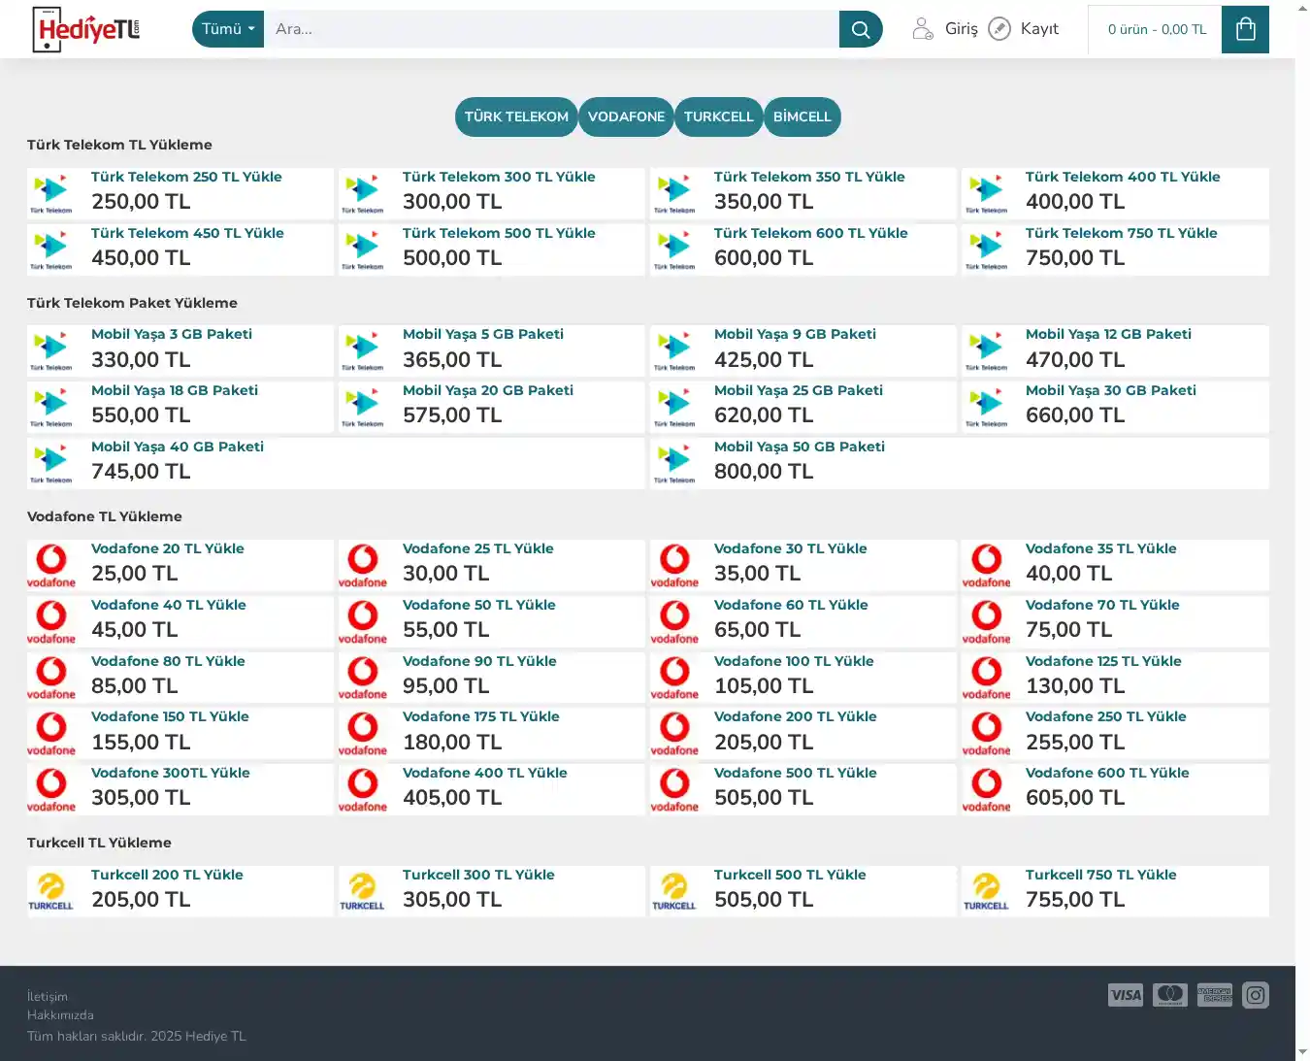Click the Visa payment icon
Viewport: 1310px width, 1061px height.
coord(1126,995)
